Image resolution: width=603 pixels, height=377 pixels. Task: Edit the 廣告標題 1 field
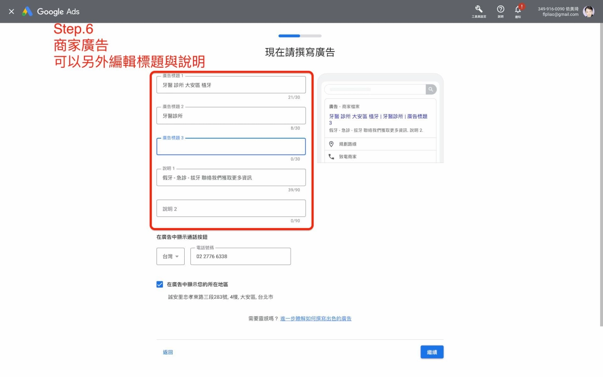click(x=231, y=85)
